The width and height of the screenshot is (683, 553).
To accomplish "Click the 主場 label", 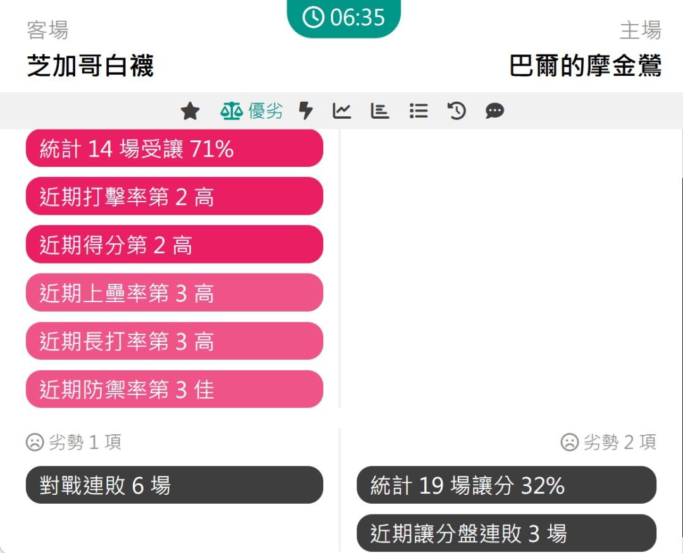I will pyautogui.click(x=641, y=30).
